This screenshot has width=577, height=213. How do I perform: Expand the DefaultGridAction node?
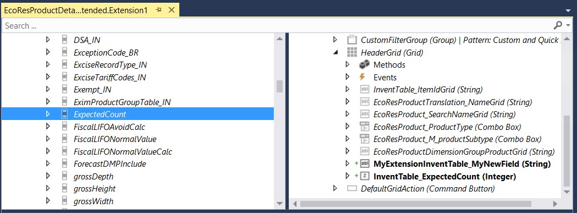click(x=335, y=189)
